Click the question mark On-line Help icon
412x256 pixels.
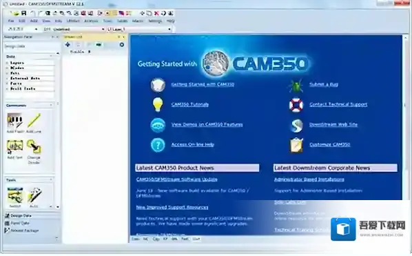(158, 145)
